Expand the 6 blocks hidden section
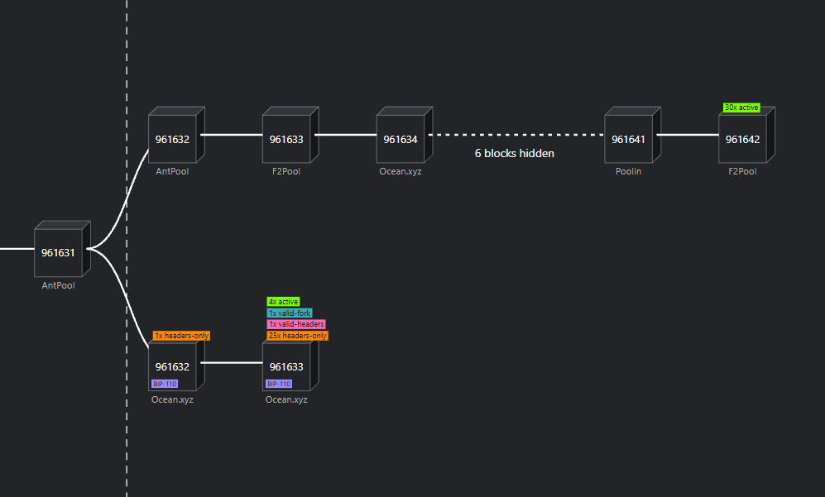This screenshot has height=497, width=825. click(x=515, y=153)
